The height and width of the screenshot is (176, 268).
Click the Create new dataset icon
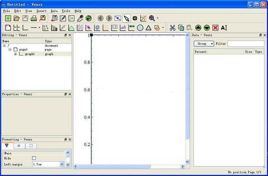tap(72, 18)
